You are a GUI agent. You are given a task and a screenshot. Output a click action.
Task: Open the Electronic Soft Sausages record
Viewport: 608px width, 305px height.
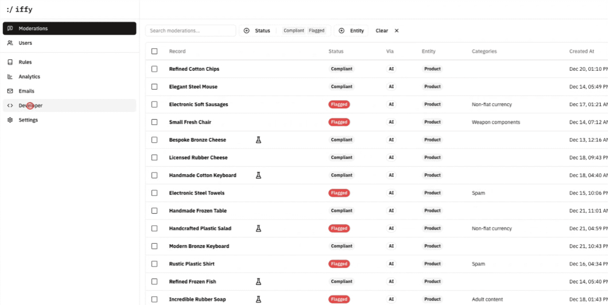point(199,105)
